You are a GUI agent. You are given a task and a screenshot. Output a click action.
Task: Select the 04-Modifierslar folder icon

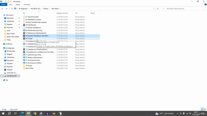(24, 25)
